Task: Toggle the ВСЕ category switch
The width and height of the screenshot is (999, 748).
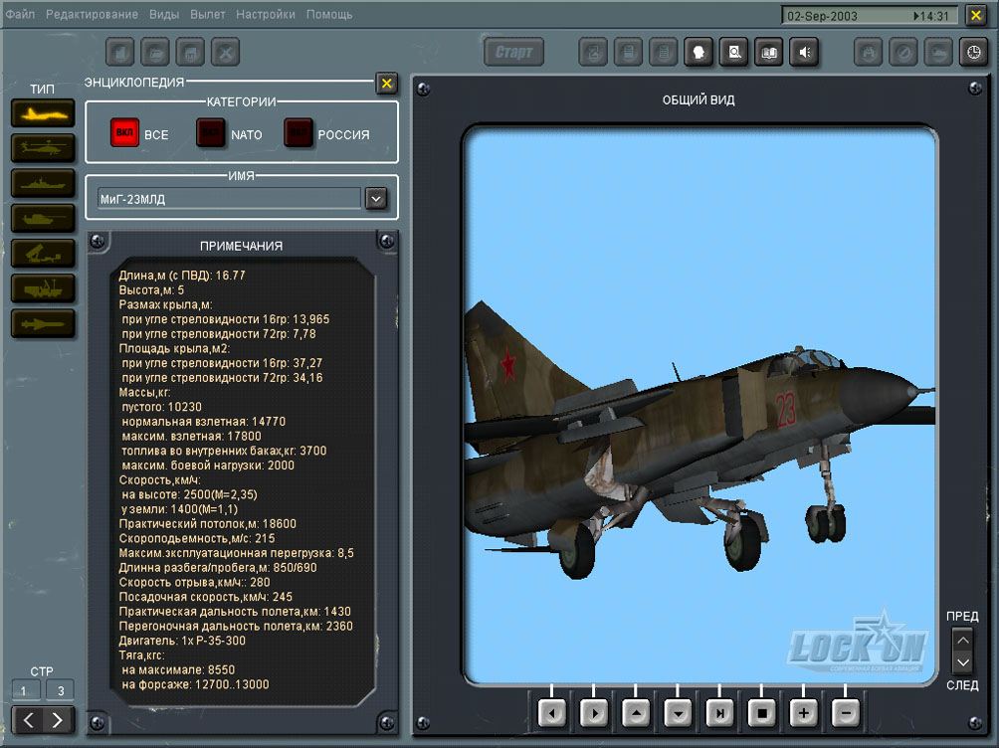Action: click(x=124, y=133)
